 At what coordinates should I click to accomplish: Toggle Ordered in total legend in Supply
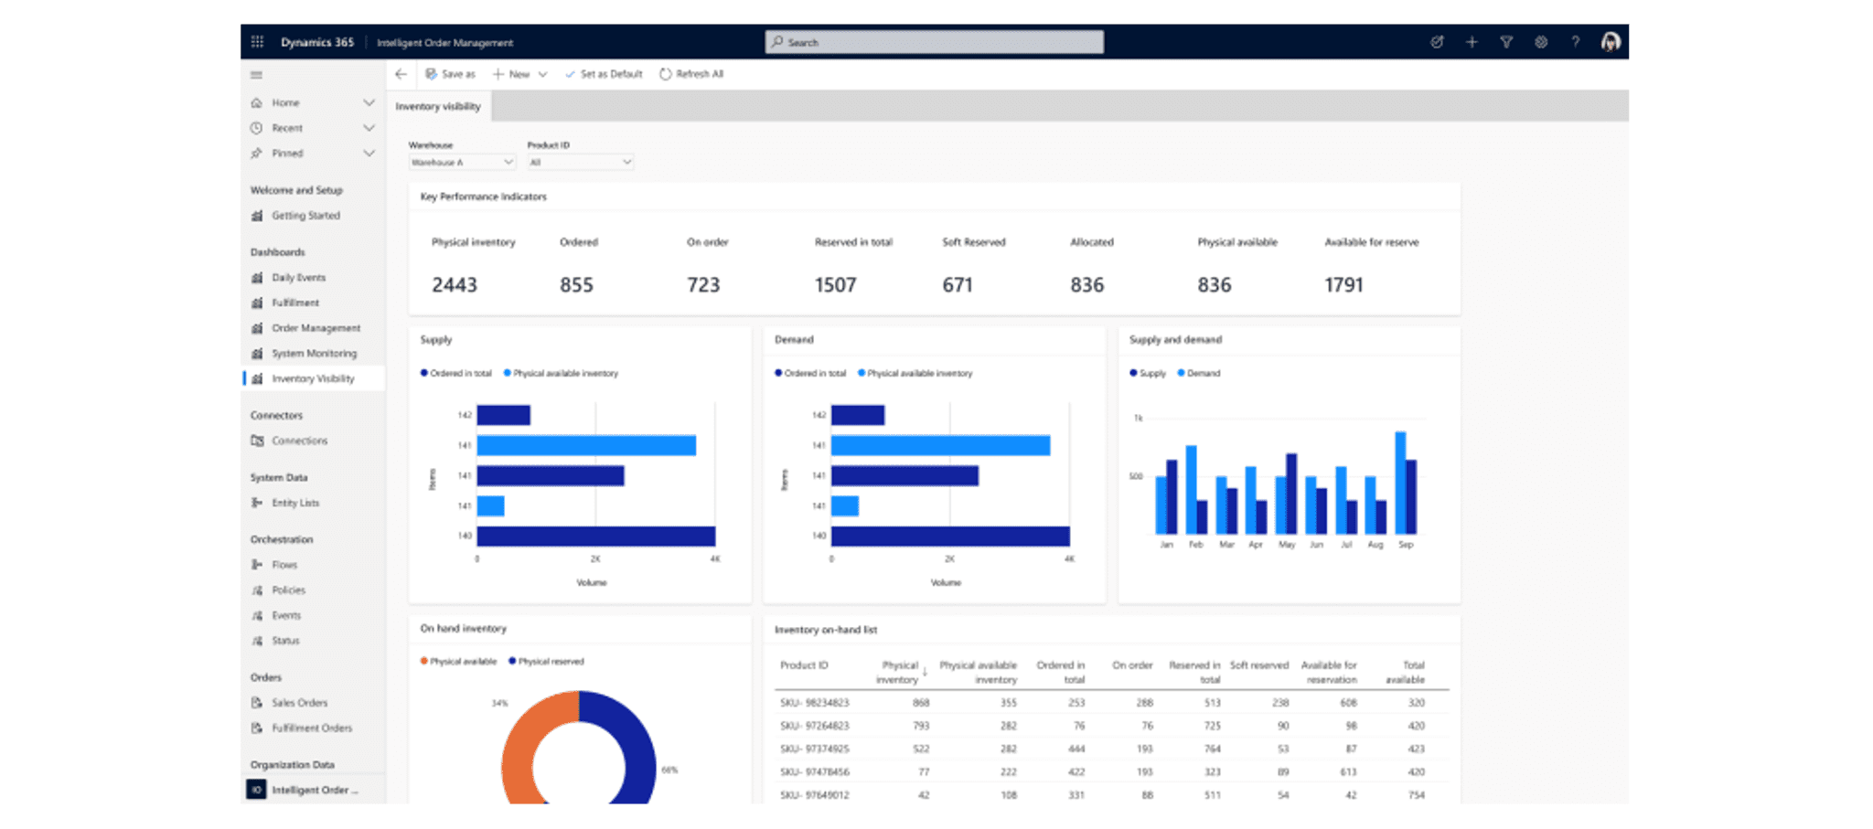[456, 373]
